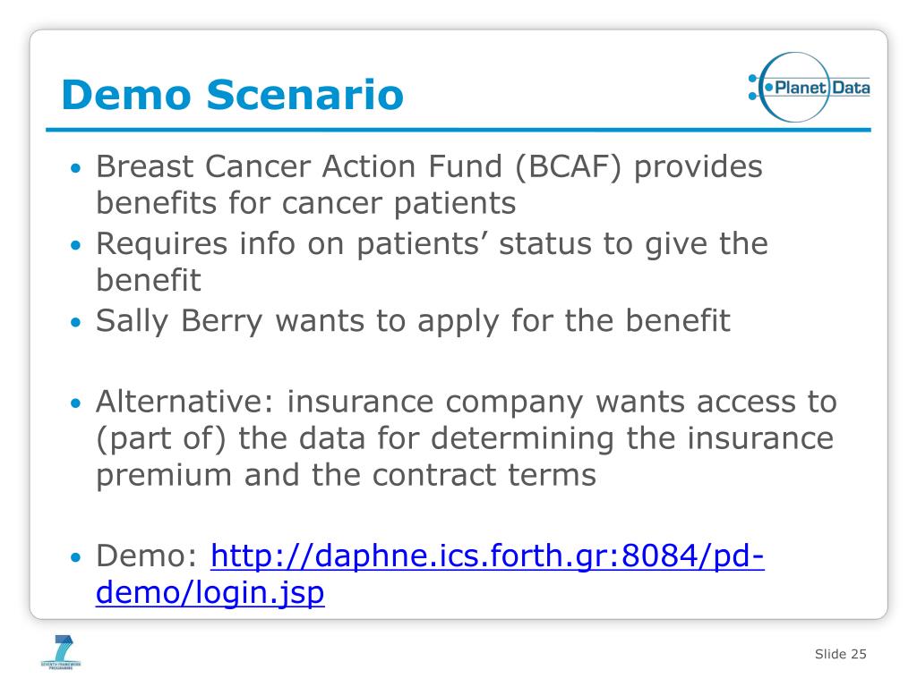Image resolution: width=917 pixels, height=687 pixels.
Task: Click the PlanetData logo
Action: 809,88
